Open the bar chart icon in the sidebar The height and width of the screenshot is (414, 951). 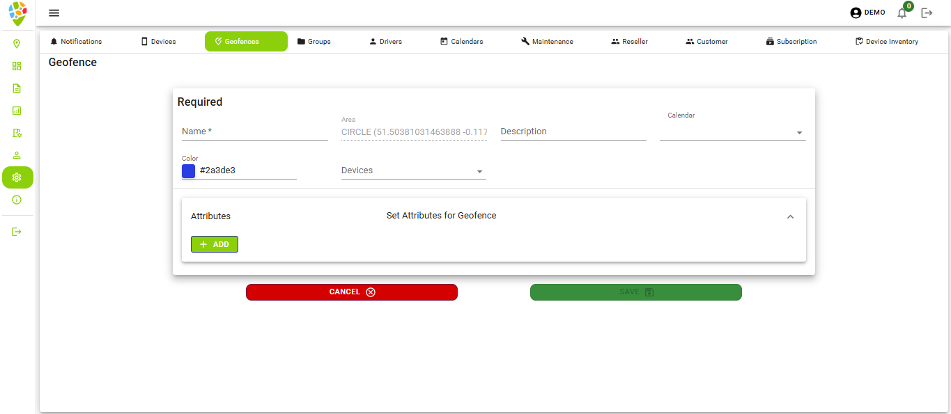point(17,111)
